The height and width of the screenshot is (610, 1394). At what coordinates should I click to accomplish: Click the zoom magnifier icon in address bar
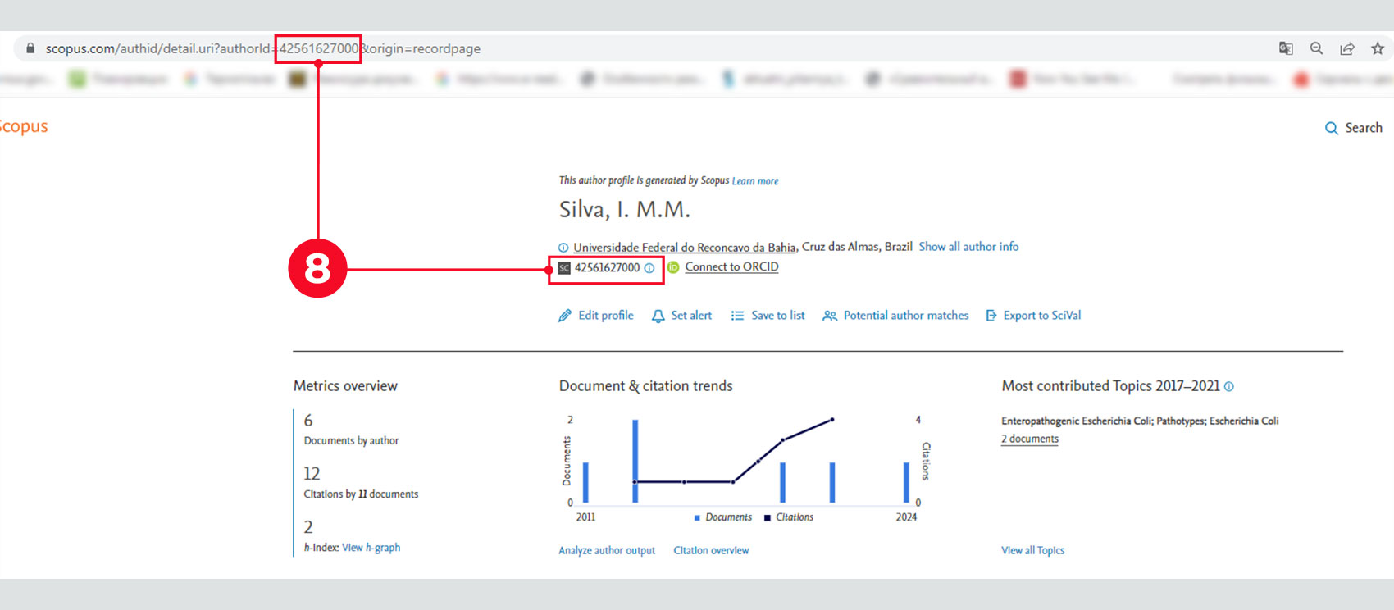tap(1316, 48)
